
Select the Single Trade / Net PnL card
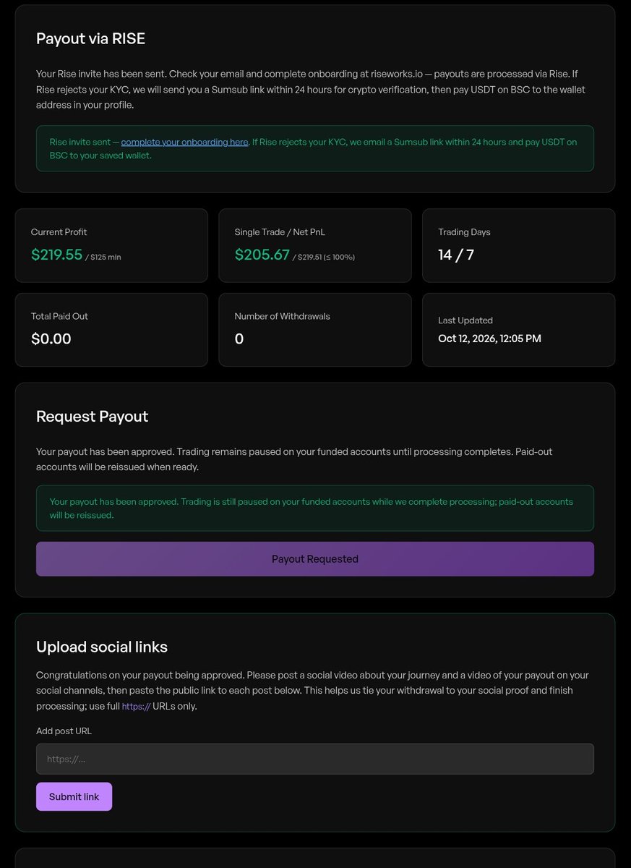[x=315, y=245]
